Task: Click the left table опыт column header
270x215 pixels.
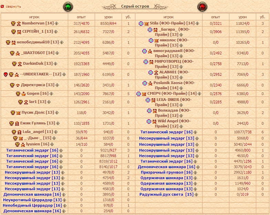Action: 81,17
